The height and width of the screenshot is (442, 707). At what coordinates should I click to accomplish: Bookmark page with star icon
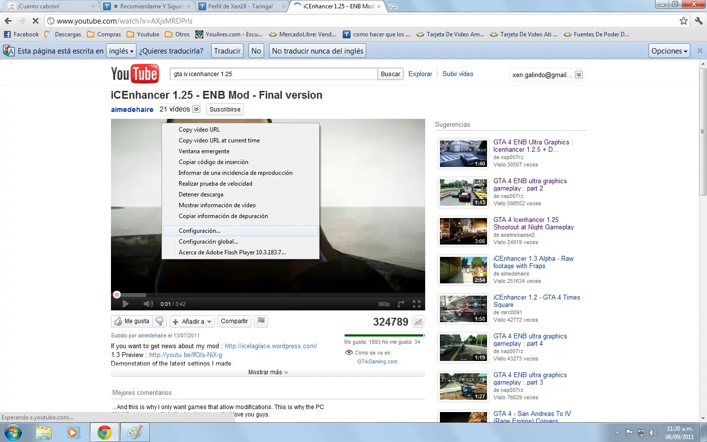(683, 21)
